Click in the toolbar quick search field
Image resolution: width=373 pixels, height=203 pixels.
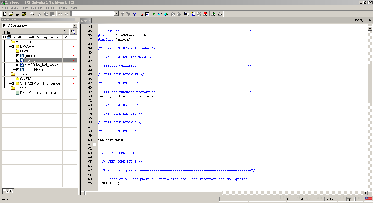click(x=93, y=14)
